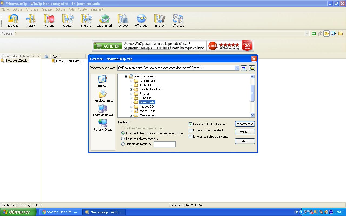Click the new folder icon in the Extraire dialog

252,68
